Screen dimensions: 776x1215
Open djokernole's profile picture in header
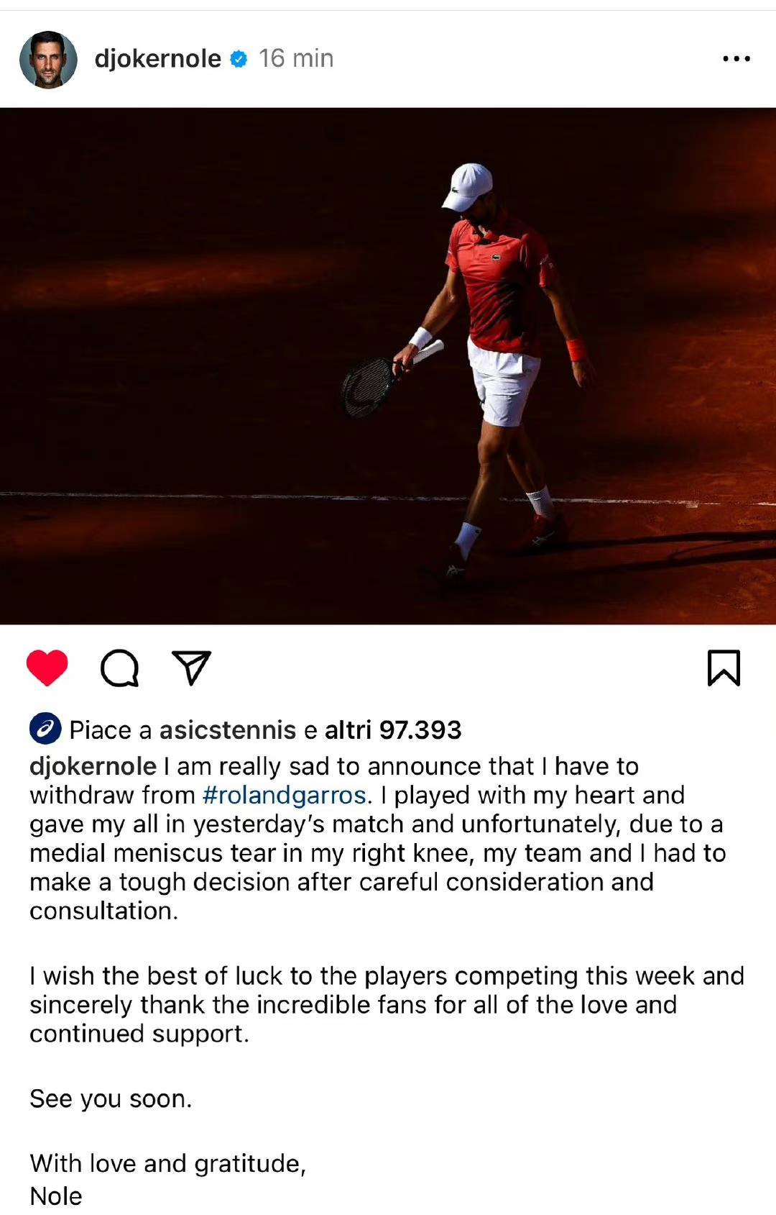tap(48, 60)
